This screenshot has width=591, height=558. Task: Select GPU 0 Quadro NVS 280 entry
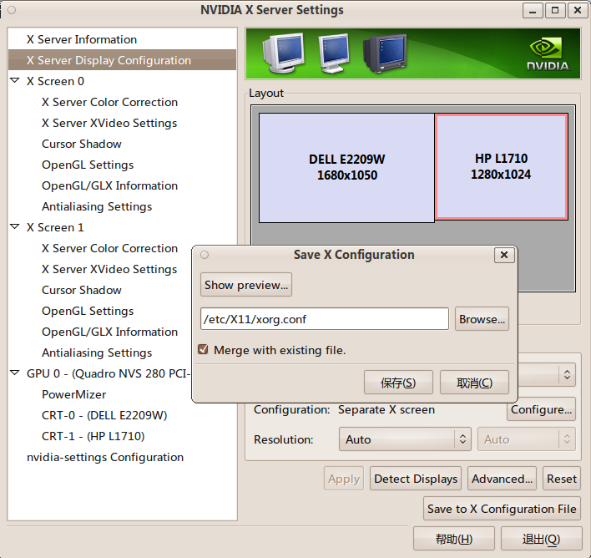[x=109, y=373]
